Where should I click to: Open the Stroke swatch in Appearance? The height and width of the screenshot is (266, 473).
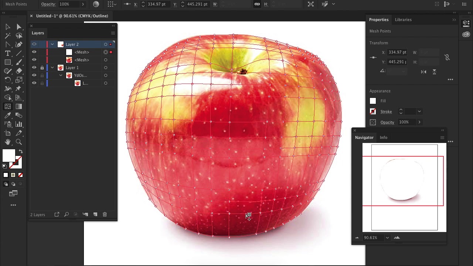click(373, 112)
